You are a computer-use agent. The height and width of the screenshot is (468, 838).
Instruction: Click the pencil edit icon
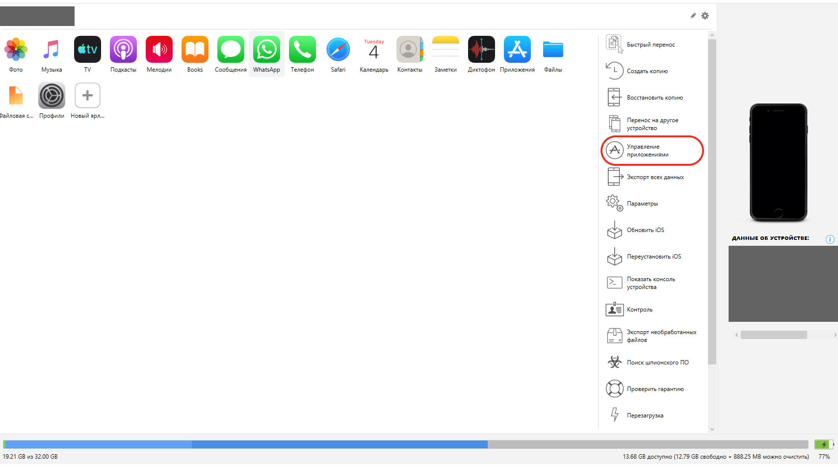[x=693, y=16]
